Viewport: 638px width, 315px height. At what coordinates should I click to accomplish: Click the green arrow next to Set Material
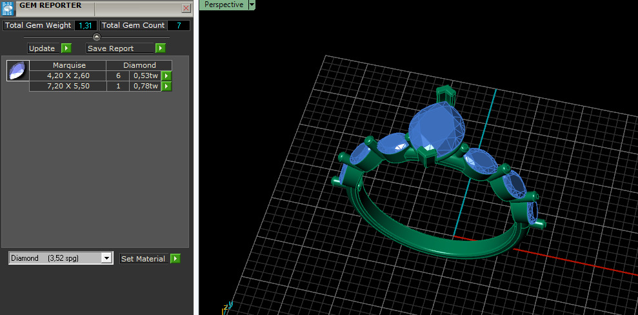175,259
